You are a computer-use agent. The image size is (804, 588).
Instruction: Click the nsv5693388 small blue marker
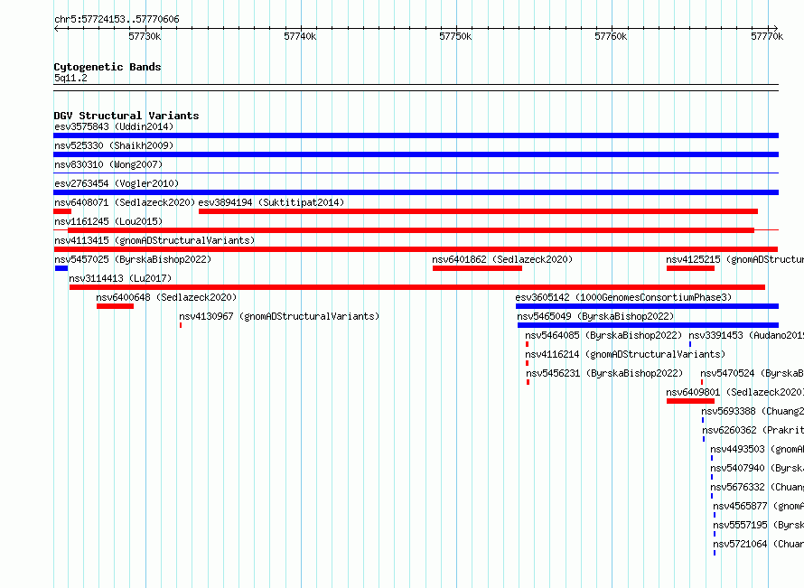click(x=703, y=420)
